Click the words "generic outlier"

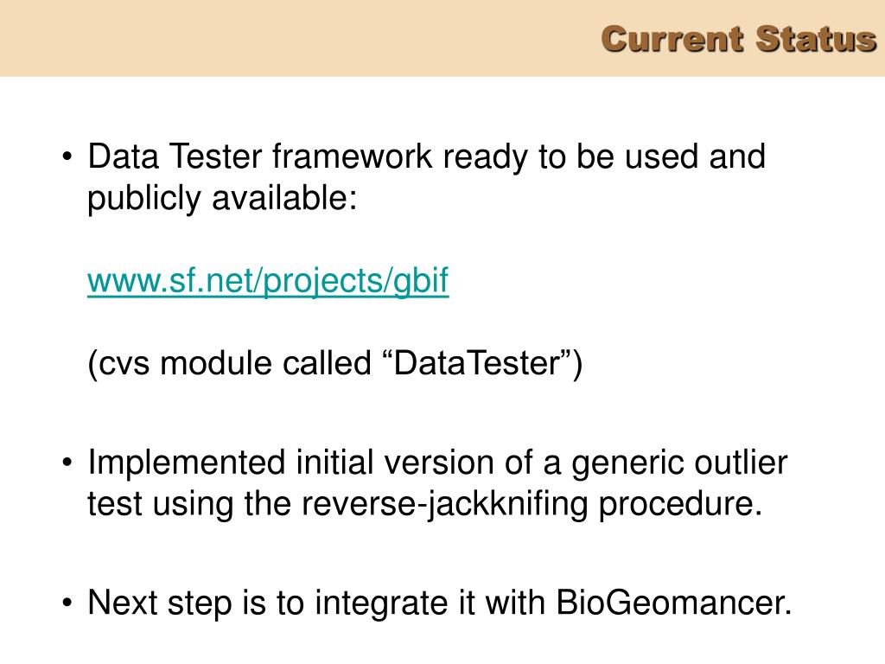tap(679, 463)
